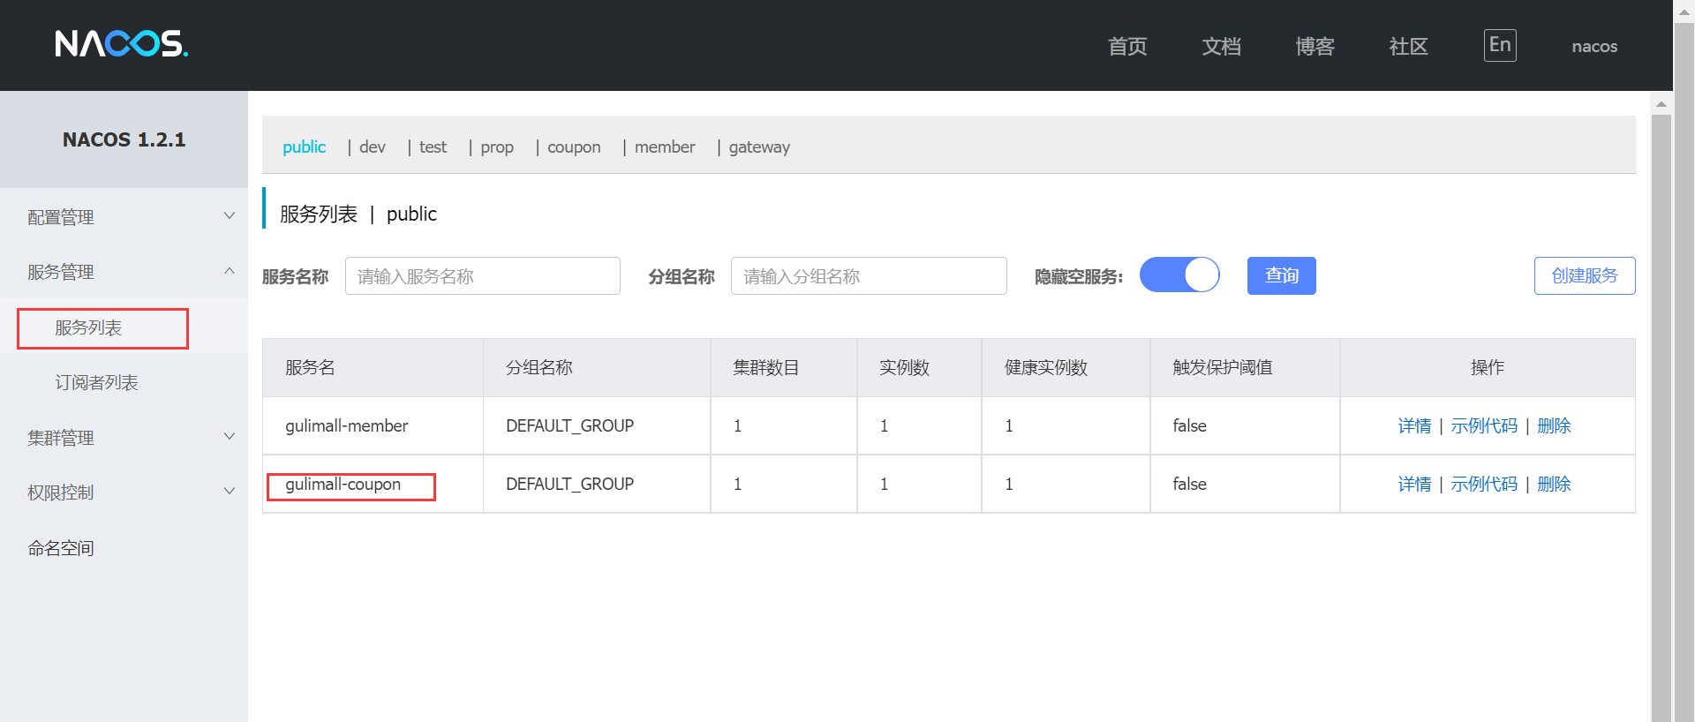Switch language with the En button
1695x722 pixels.
point(1500,45)
